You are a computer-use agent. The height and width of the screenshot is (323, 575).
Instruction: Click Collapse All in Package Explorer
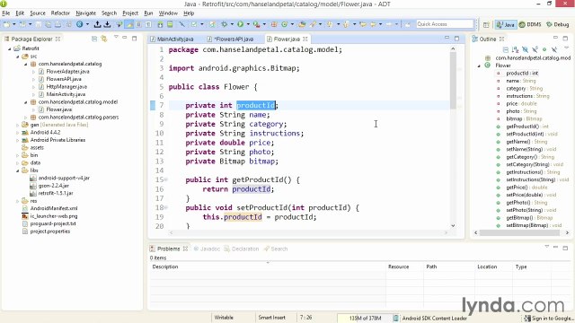tap(94, 39)
